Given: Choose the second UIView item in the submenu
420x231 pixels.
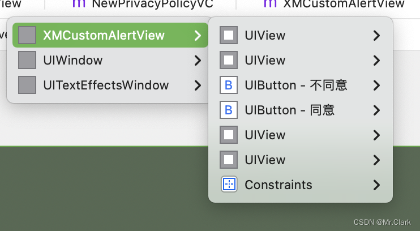Looking at the screenshot, I should coord(265,61).
